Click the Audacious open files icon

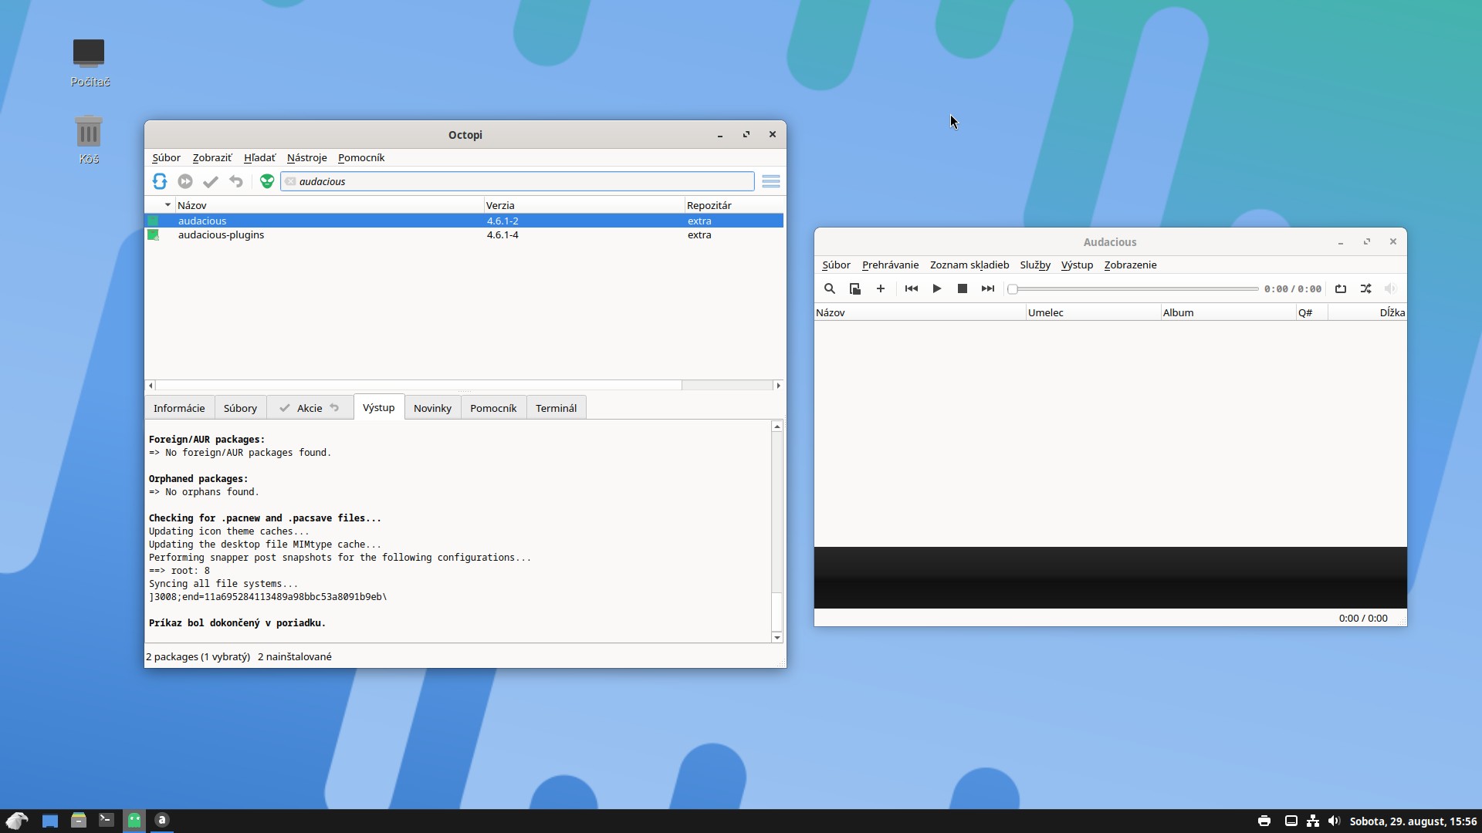(855, 288)
